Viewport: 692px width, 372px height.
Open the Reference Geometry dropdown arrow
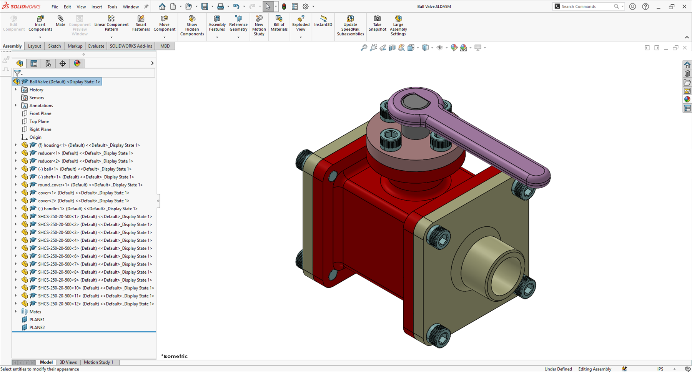[238, 37]
